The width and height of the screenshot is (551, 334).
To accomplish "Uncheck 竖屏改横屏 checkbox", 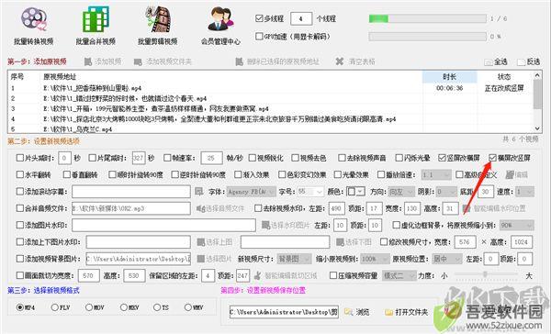I will tap(442, 158).
